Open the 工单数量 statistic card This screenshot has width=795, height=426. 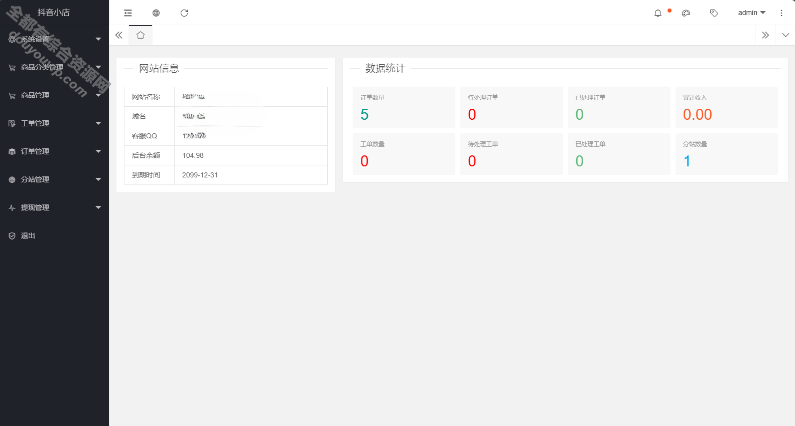(404, 154)
